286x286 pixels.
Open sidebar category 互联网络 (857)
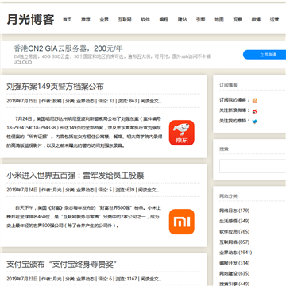(x=234, y=242)
